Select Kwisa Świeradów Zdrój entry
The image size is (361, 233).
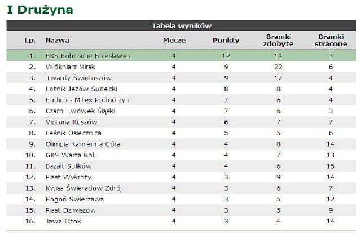pyautogui.click(x=83, y=188)
